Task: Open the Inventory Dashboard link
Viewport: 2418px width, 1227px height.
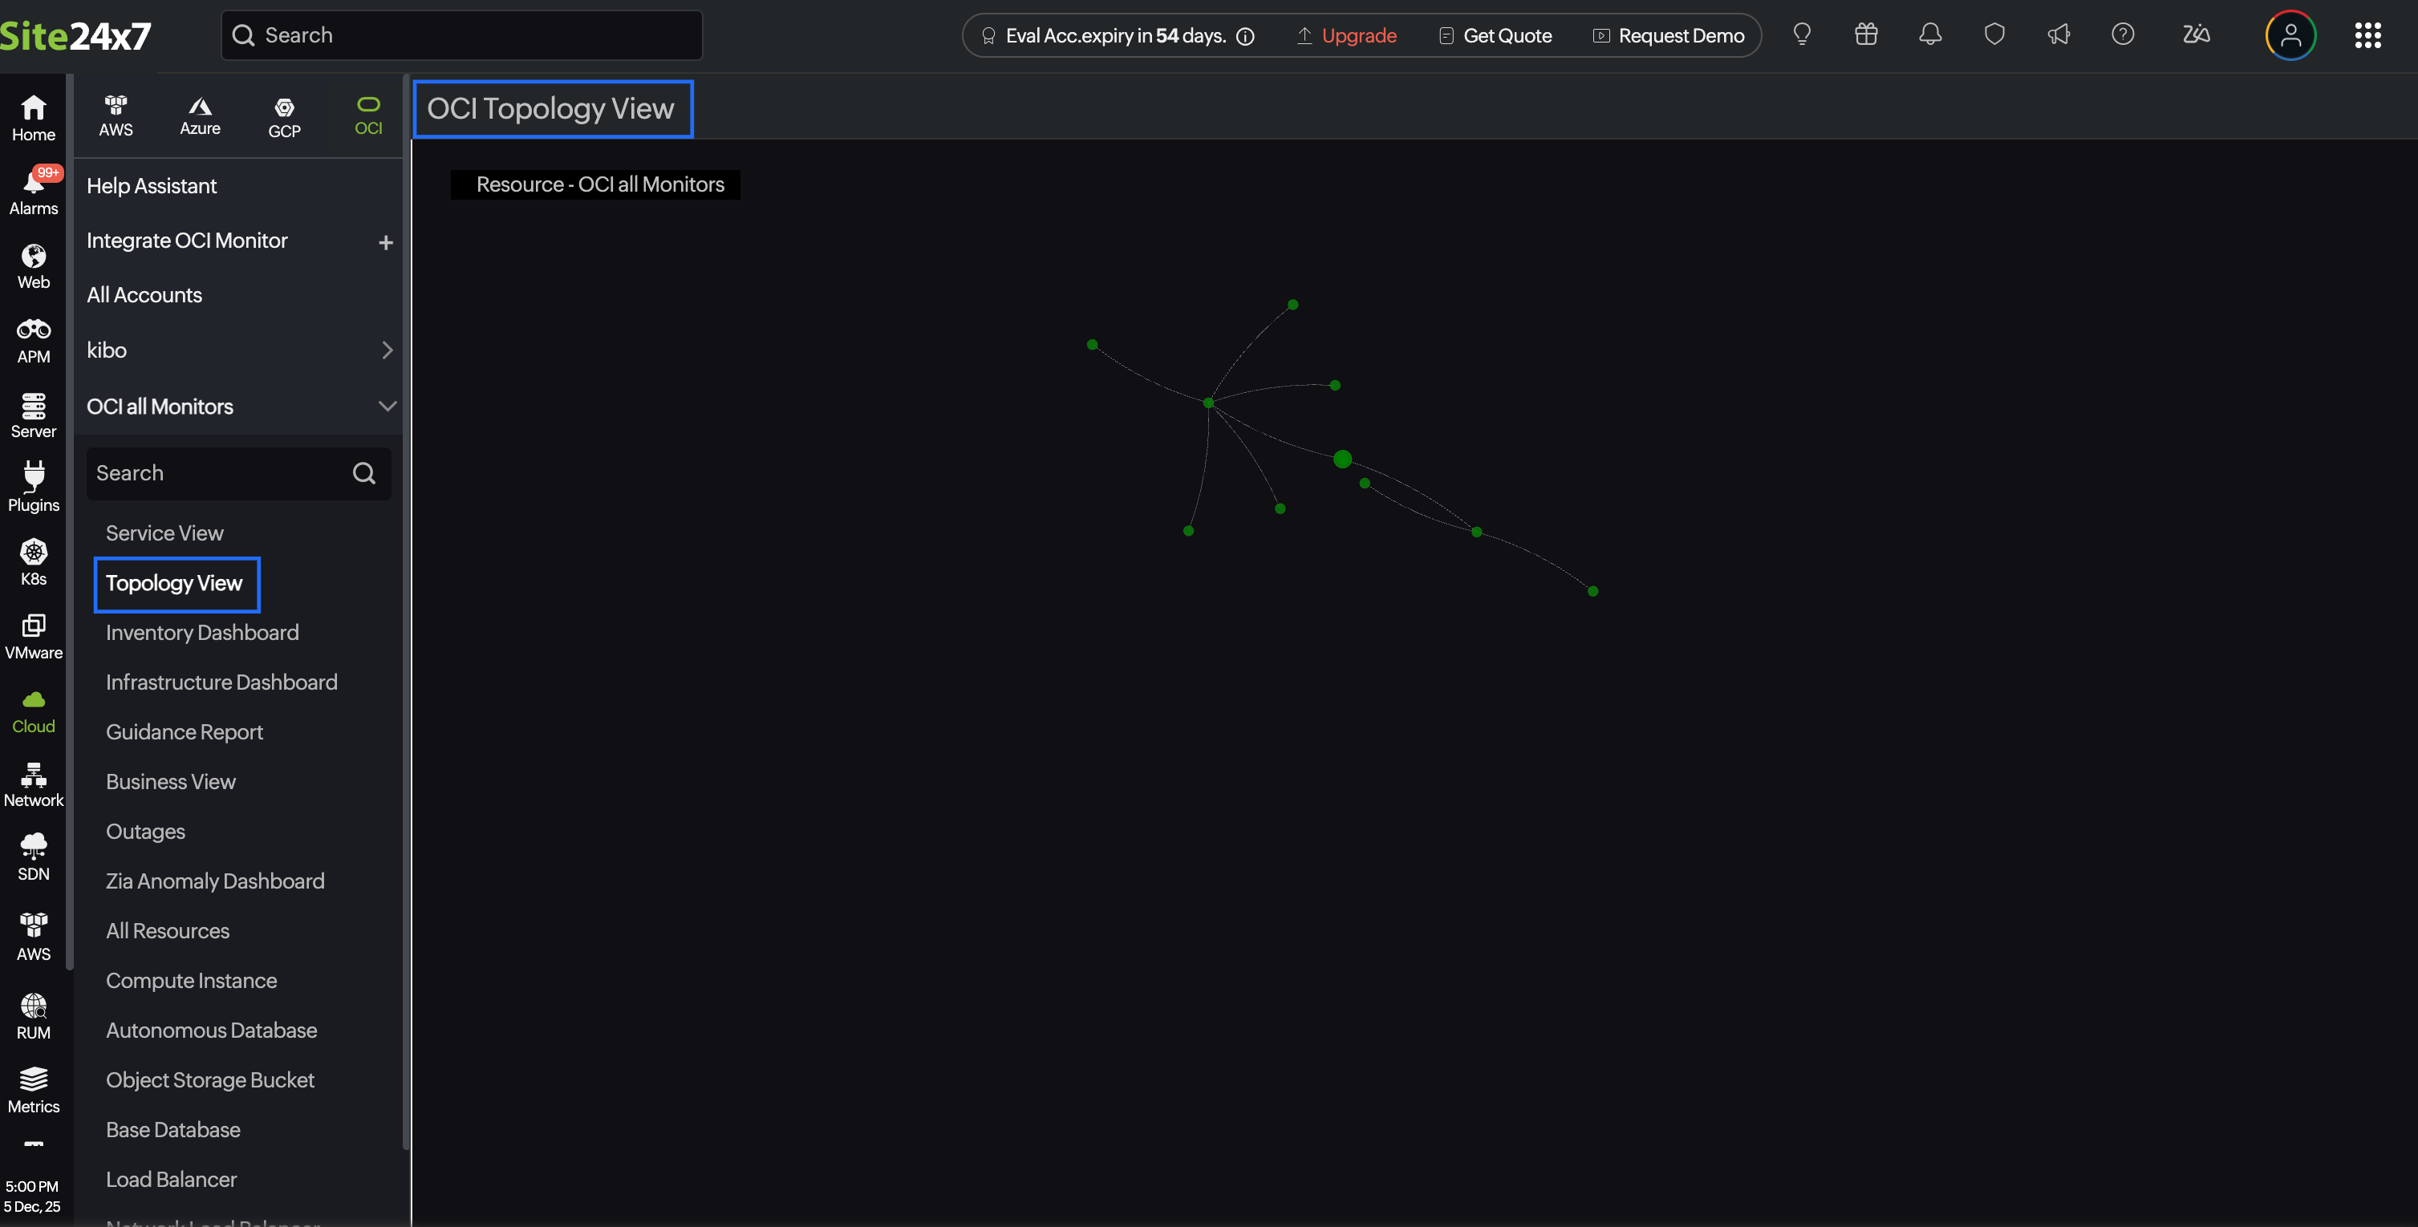Action: coord(202,632)
